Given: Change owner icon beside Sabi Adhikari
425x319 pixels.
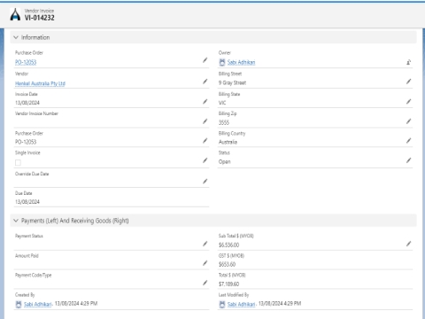Looking at the screenshot, I should click(409, 62).
